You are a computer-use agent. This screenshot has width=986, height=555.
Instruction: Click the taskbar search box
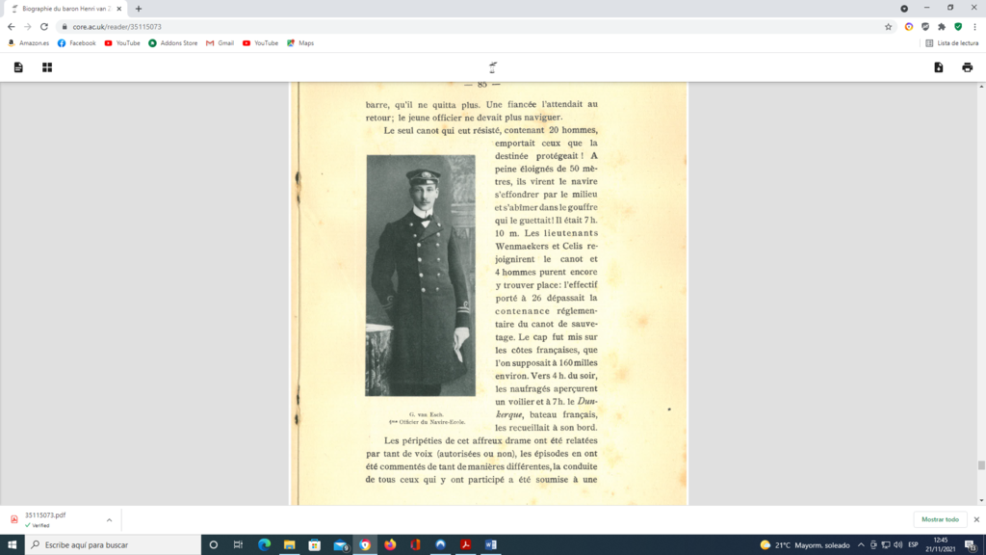[x=114, y=545]
